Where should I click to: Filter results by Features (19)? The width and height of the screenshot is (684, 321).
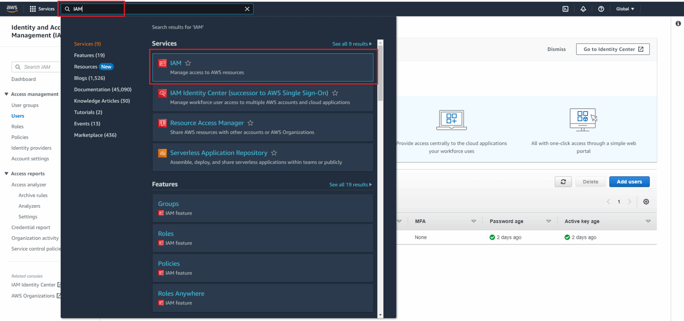point(89,55)
